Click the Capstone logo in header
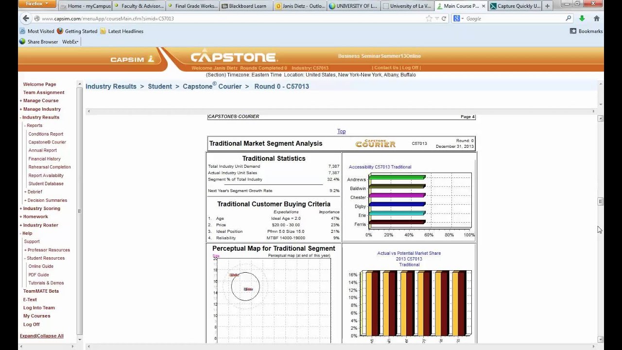 234,56
